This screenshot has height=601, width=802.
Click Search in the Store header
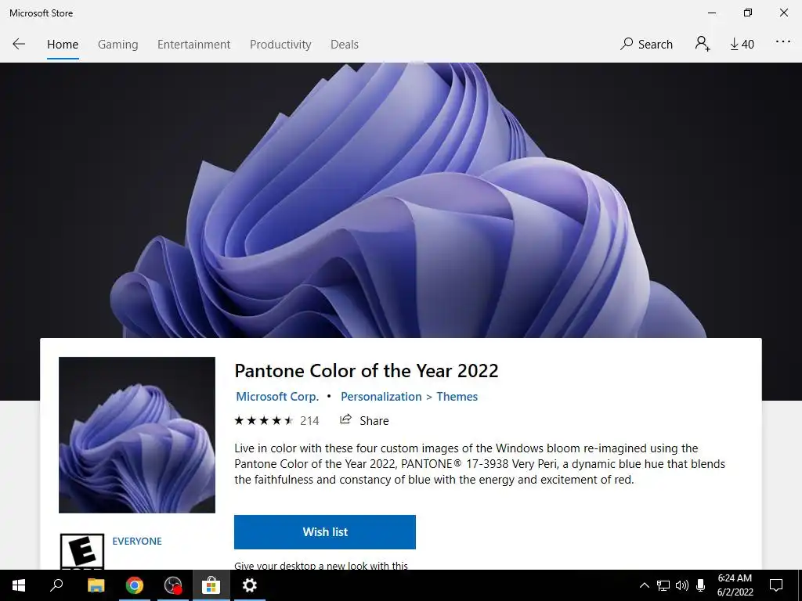(x=646, y=44)
